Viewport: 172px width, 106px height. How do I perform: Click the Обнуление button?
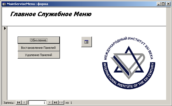pos(39,40)
